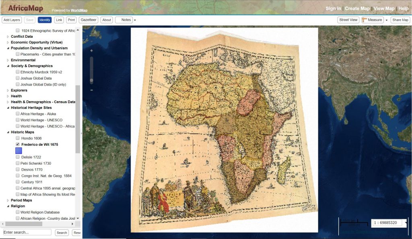Expand the Environmental folder
The image size is (412, 239).
click(x=8, y=60)
